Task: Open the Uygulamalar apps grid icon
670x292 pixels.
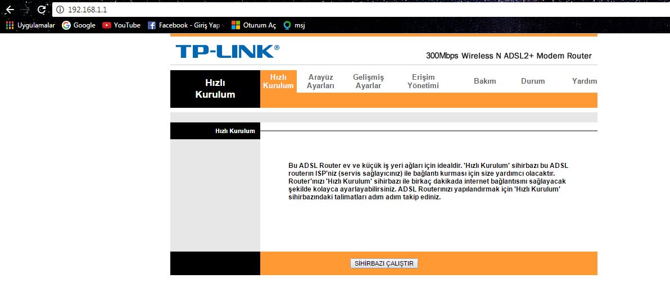Action: tap(10, 25)
